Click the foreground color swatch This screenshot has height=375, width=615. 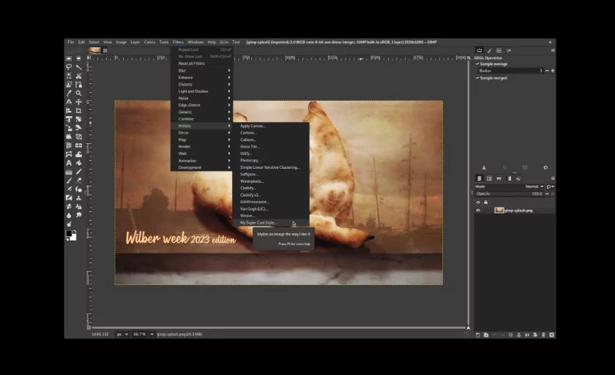point(70,233)
